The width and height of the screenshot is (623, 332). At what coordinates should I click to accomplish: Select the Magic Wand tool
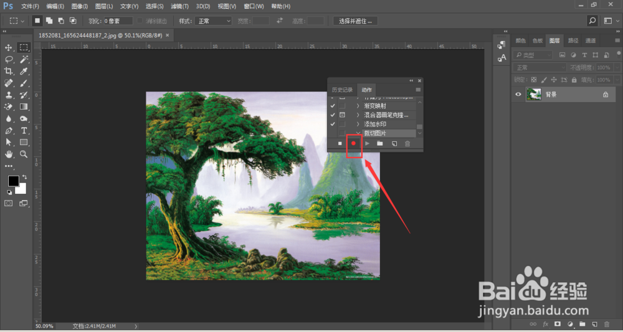pyautogui.click(x=24, y=60)
